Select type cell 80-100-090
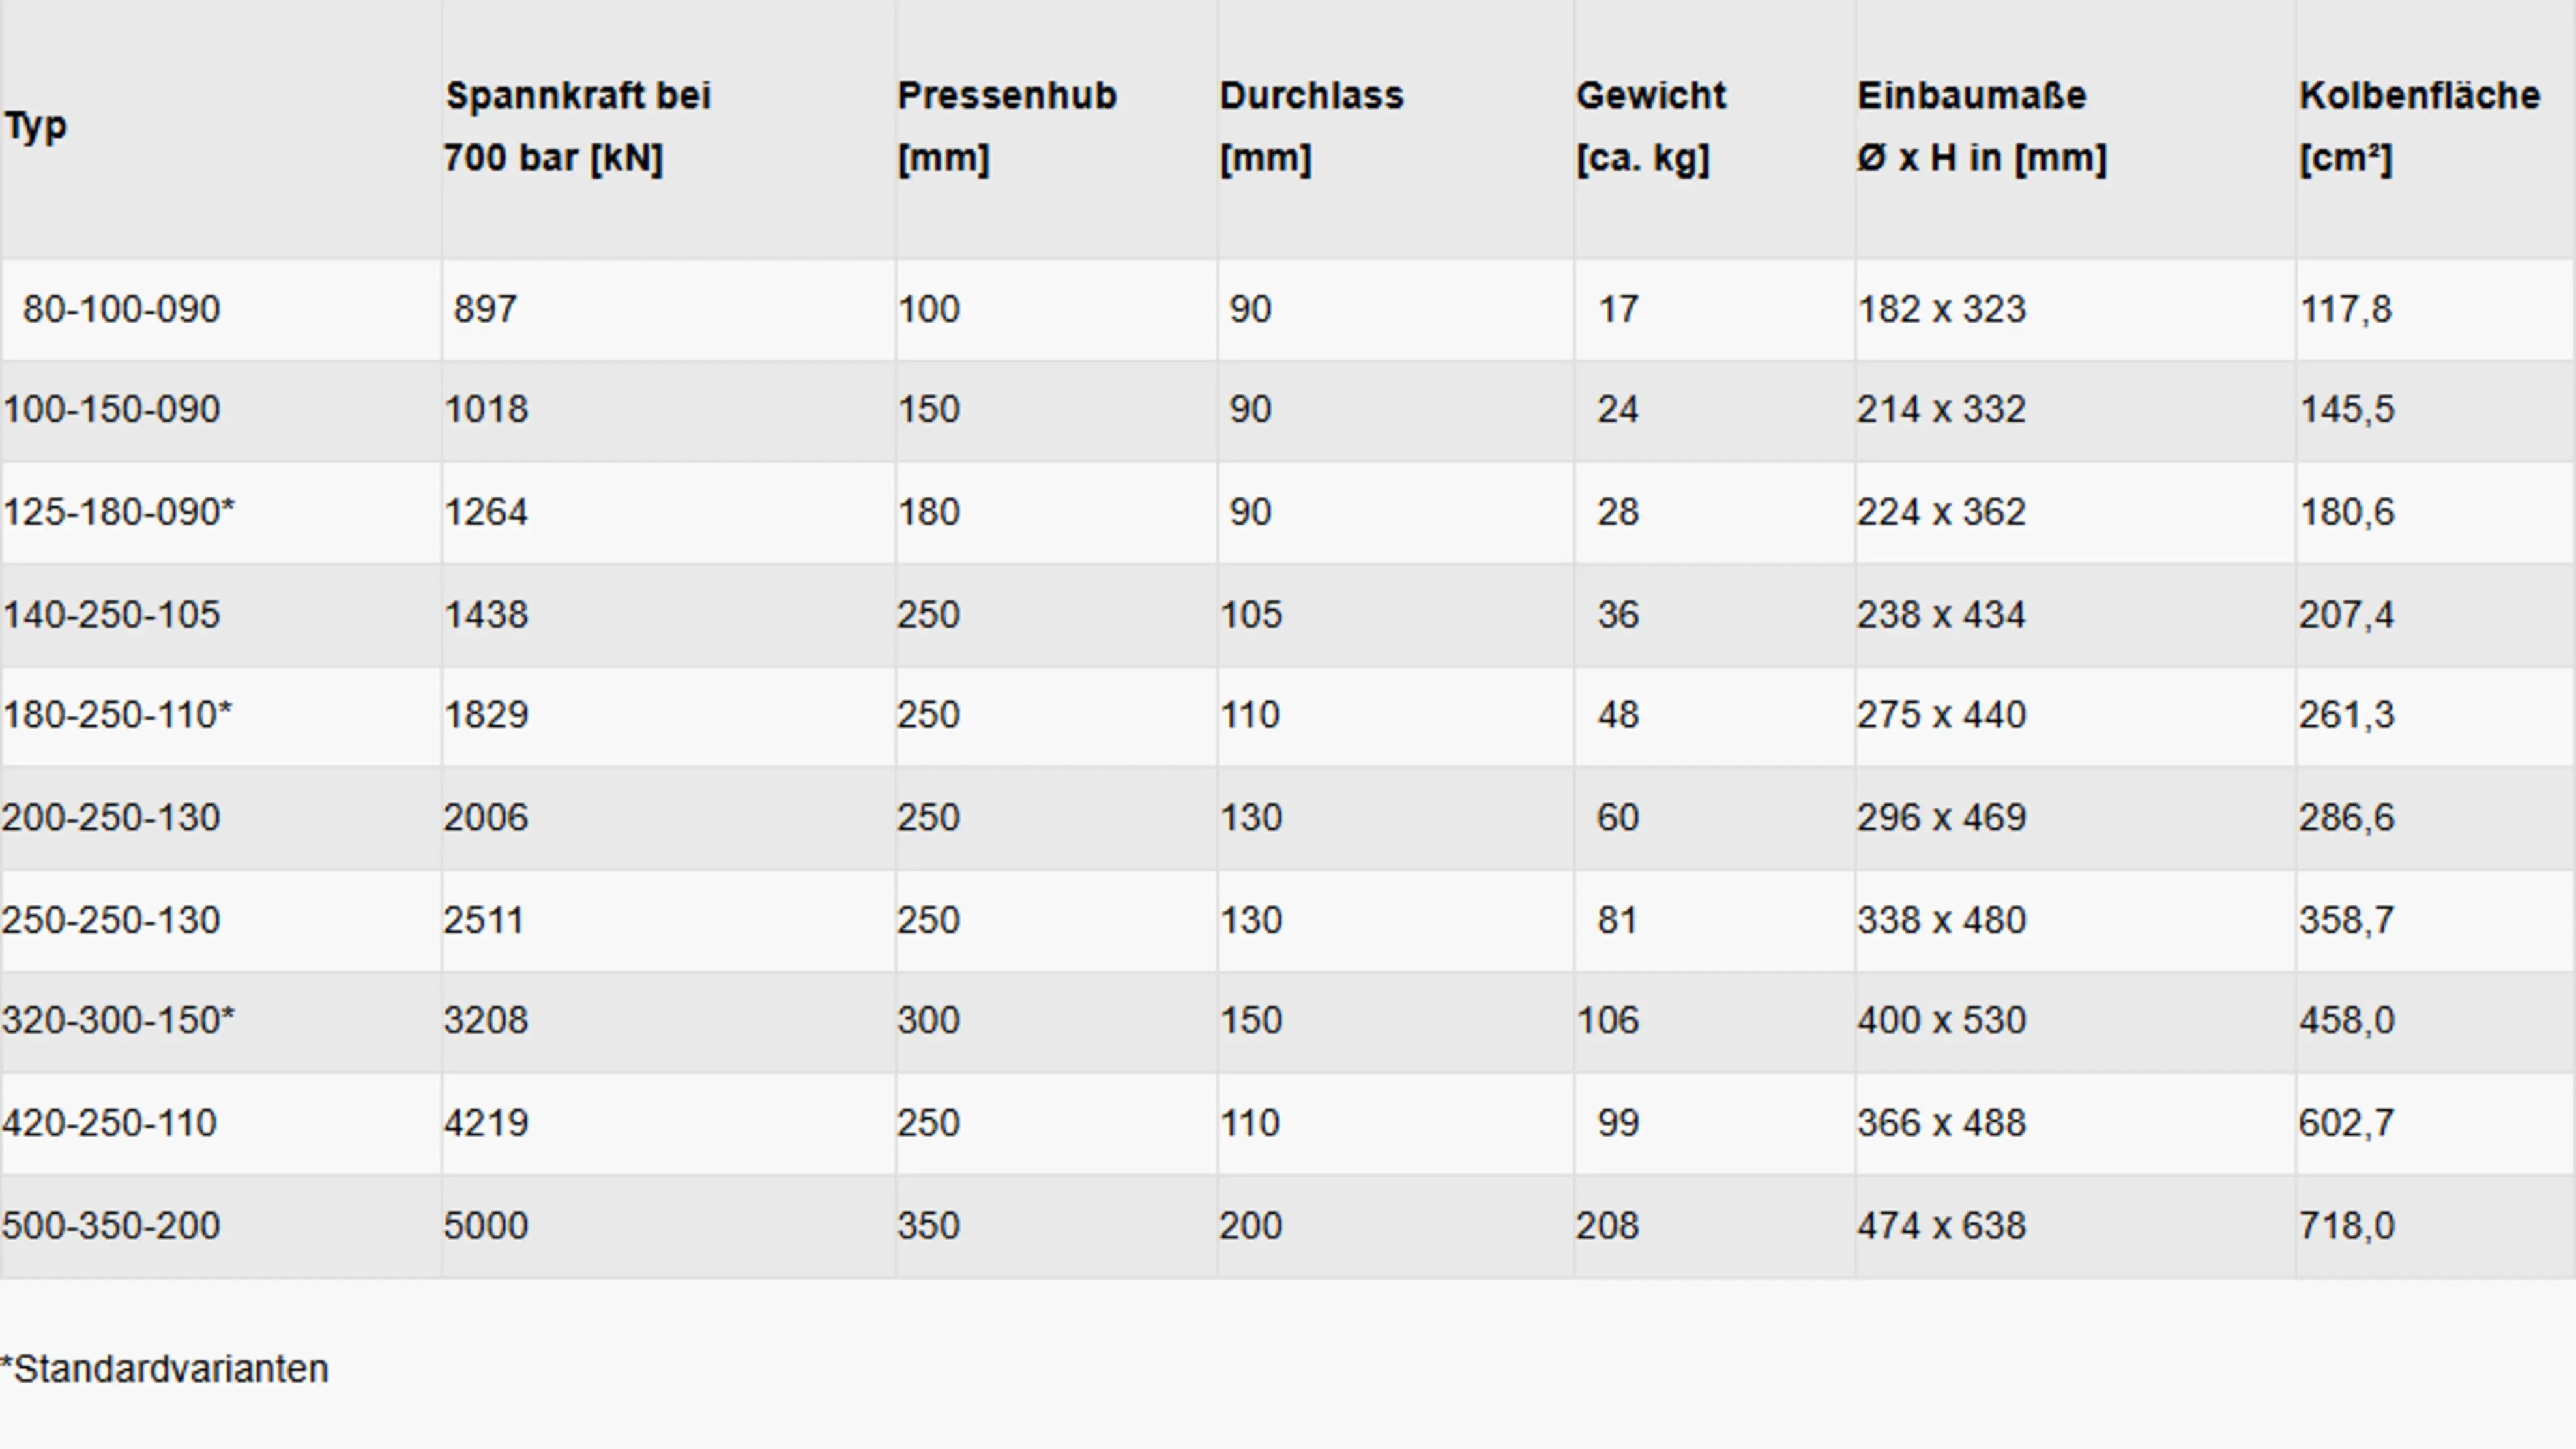The image size is (2576, 1449). [121, 309]
